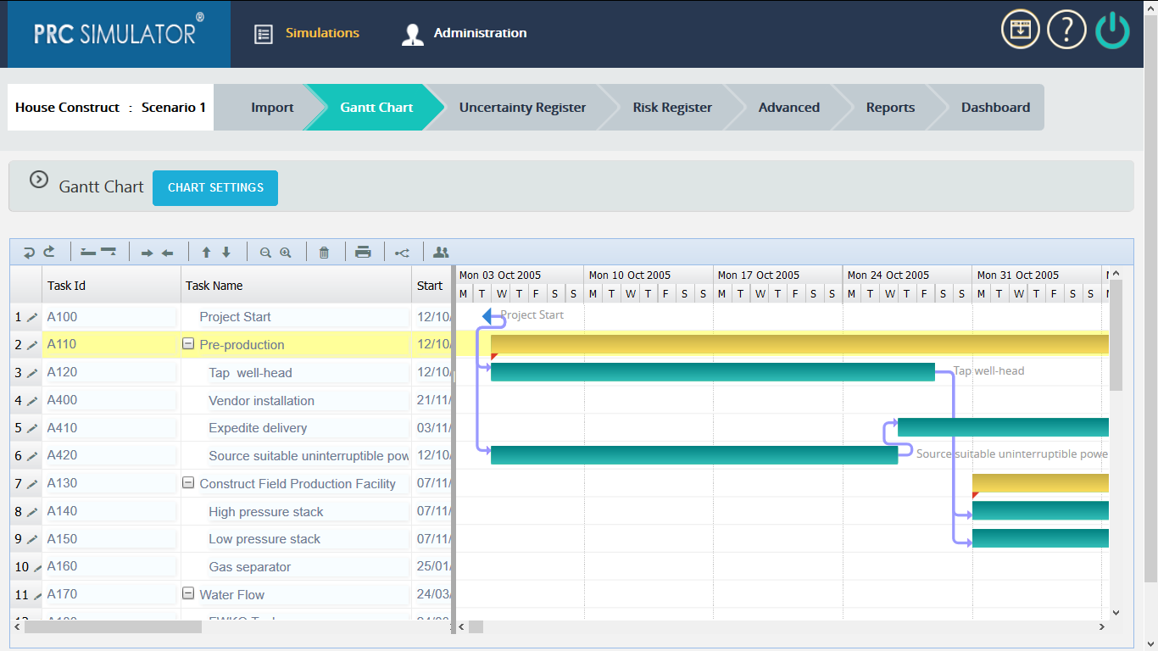Image resolution: width=1158 pixels, height=651 pixels.
Task: Click the undo arrow in Gantt toolbar
Action: (x=29, y=252)
